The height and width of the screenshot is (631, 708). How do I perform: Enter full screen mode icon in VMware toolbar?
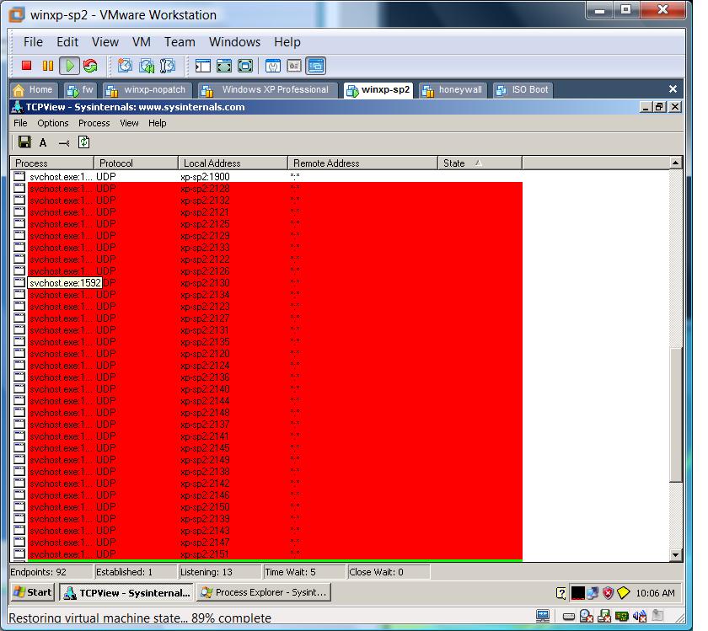245,66
